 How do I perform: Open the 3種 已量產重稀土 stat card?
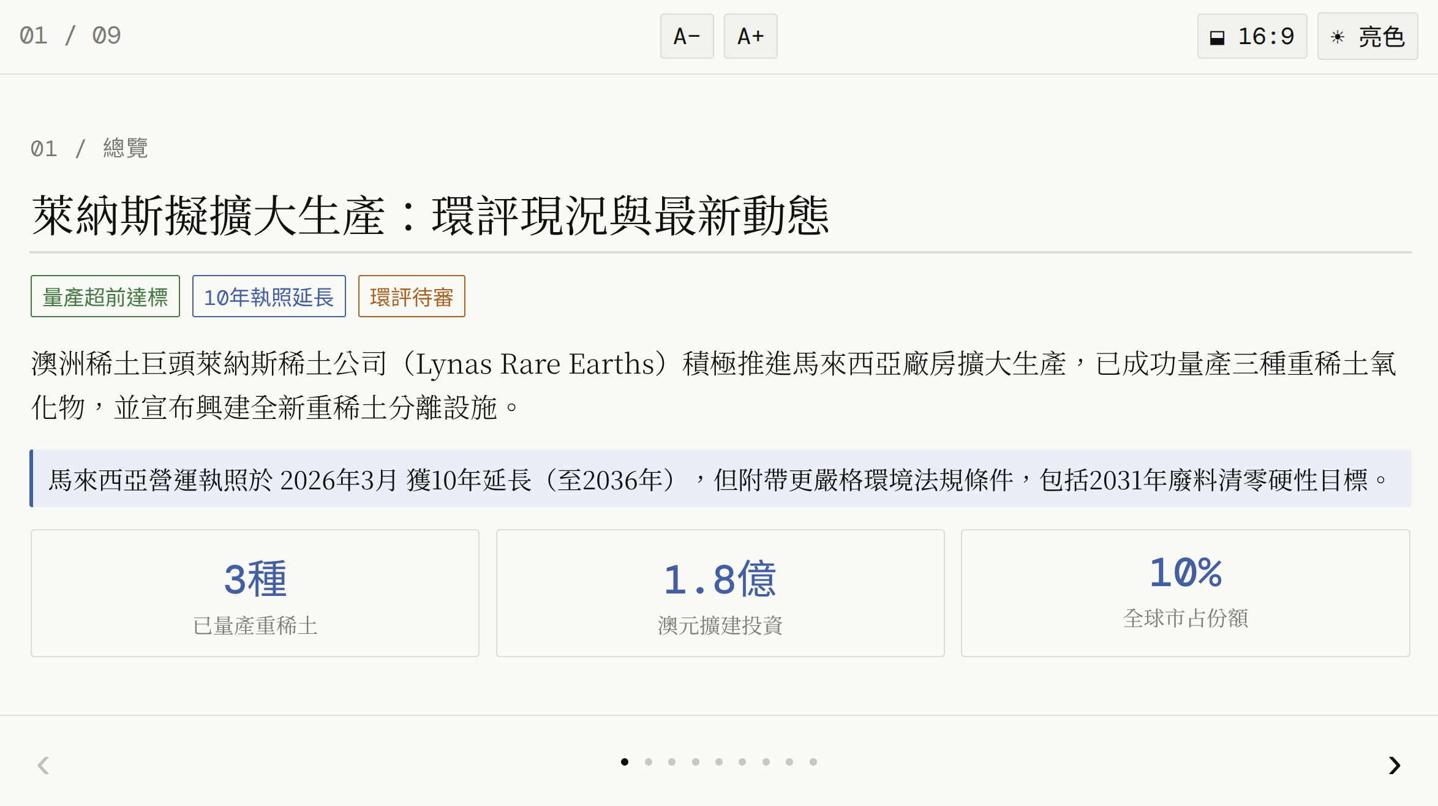pos(255,593)
